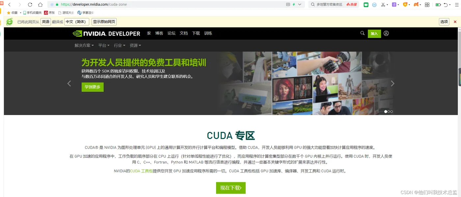Click the scissors screenshot tool icon
This screenshot has width=461, height=197.
click(x=383, y=5)
